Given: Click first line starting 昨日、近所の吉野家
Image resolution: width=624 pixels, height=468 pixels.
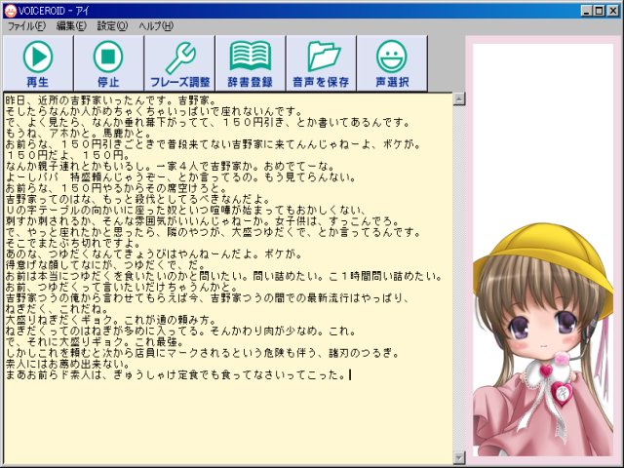Looking at the screenshot, I should point(110,99).
